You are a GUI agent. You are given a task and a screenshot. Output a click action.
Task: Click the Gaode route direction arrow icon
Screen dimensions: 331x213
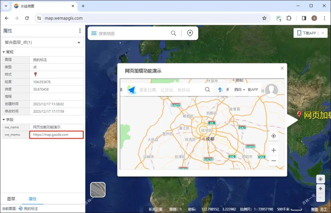tap(220, 90)
